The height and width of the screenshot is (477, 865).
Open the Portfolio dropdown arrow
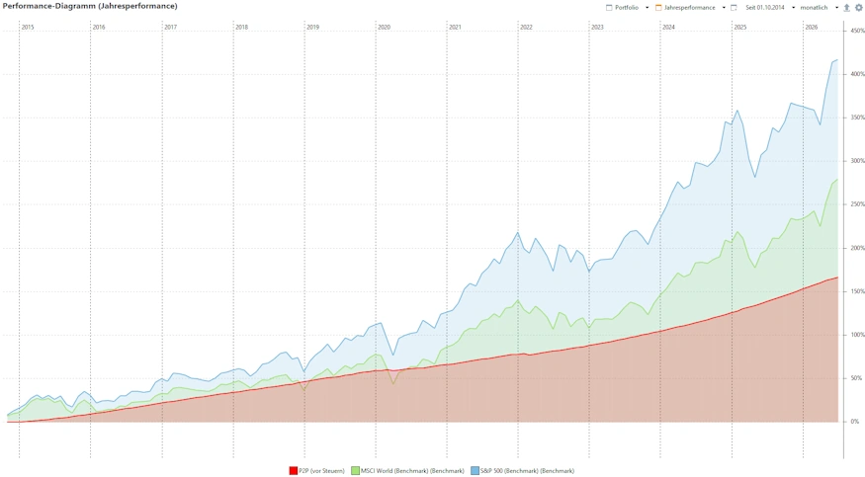[648, 8]
